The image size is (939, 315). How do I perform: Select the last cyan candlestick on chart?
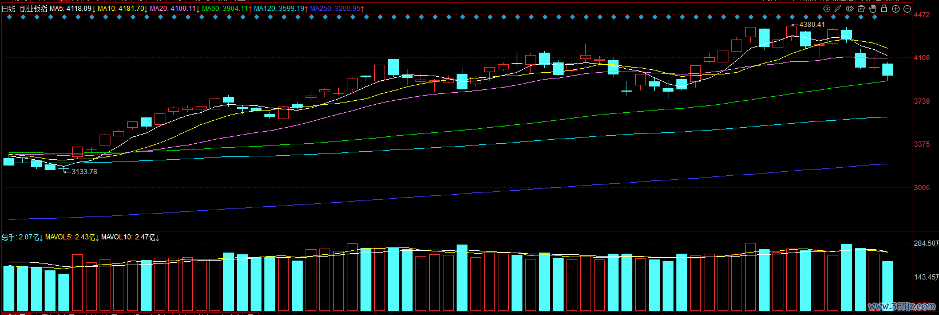(x=888, y=70)
